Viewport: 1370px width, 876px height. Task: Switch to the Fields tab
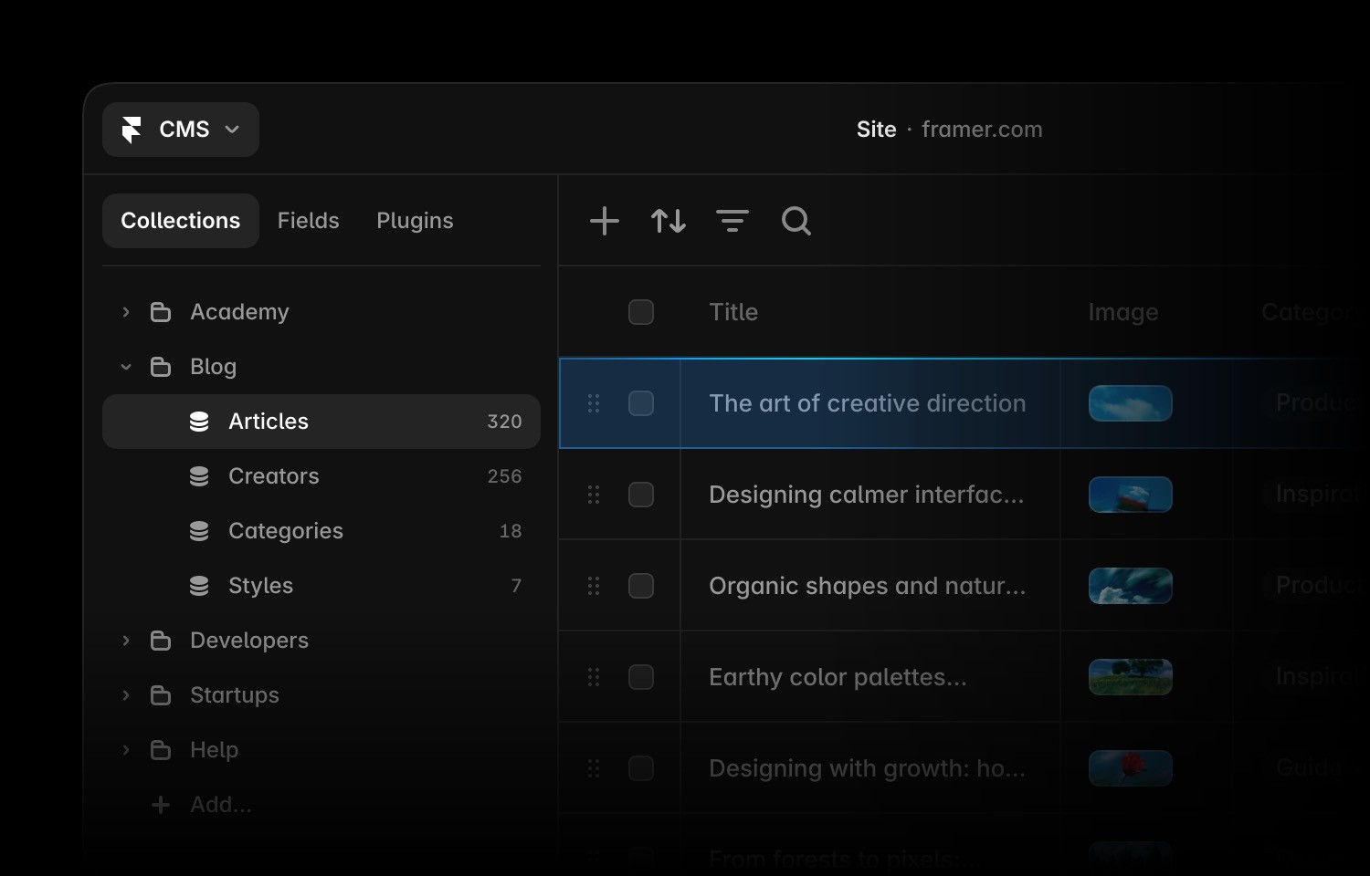click(x=309, y=221)
